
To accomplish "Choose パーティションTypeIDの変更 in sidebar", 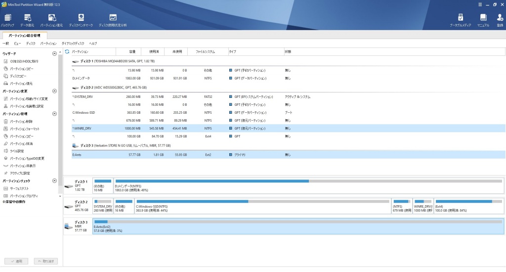I will (x=24, y=158).
